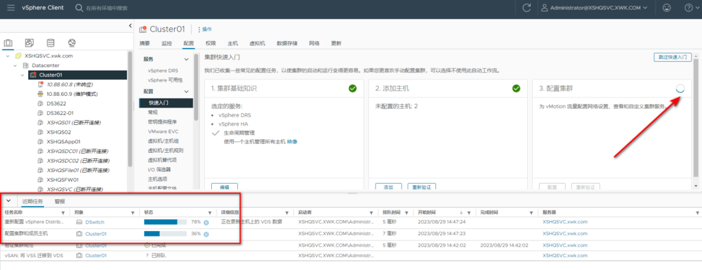The height and width of the screenshot is (270, 702).
Task: Open the 映像 link in the lifecycle section
Action: click(292, 141)
